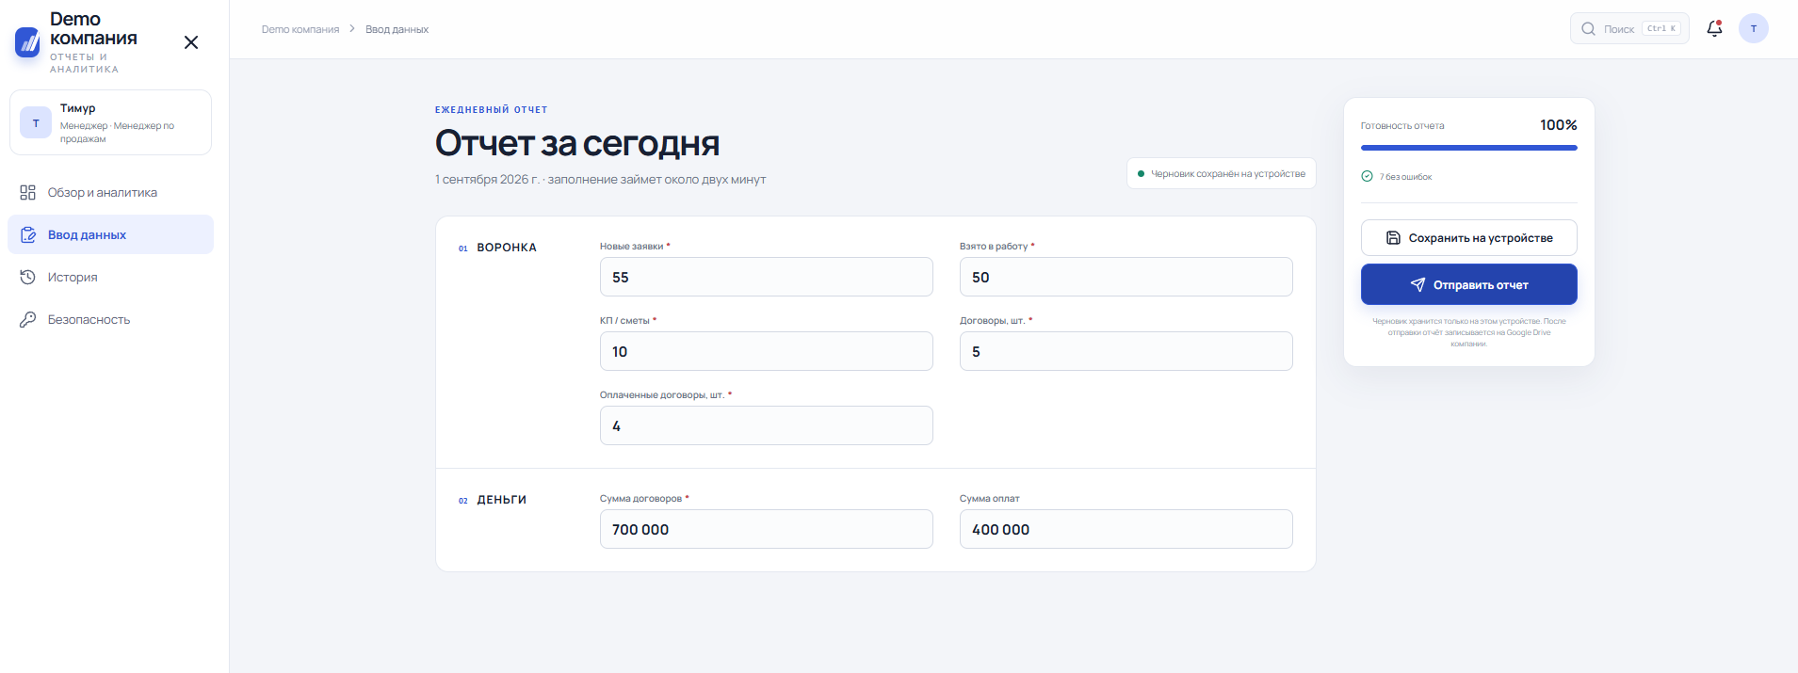Open the user avatar menu in header
The width and height of the screenshot is (1798, 673).
point(1754,28)
